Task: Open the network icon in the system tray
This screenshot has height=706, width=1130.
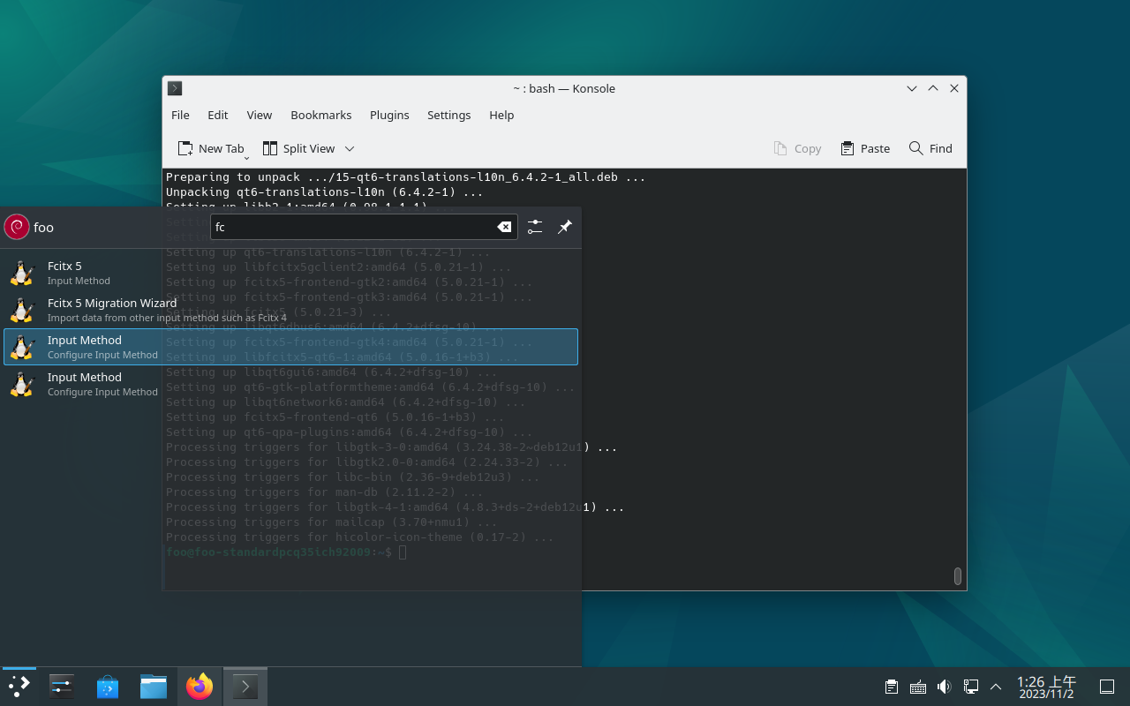Action: click(970, 687)
